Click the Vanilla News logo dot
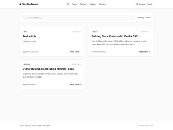Viewport: 173px width, 130px height. [x=20, y=4]
